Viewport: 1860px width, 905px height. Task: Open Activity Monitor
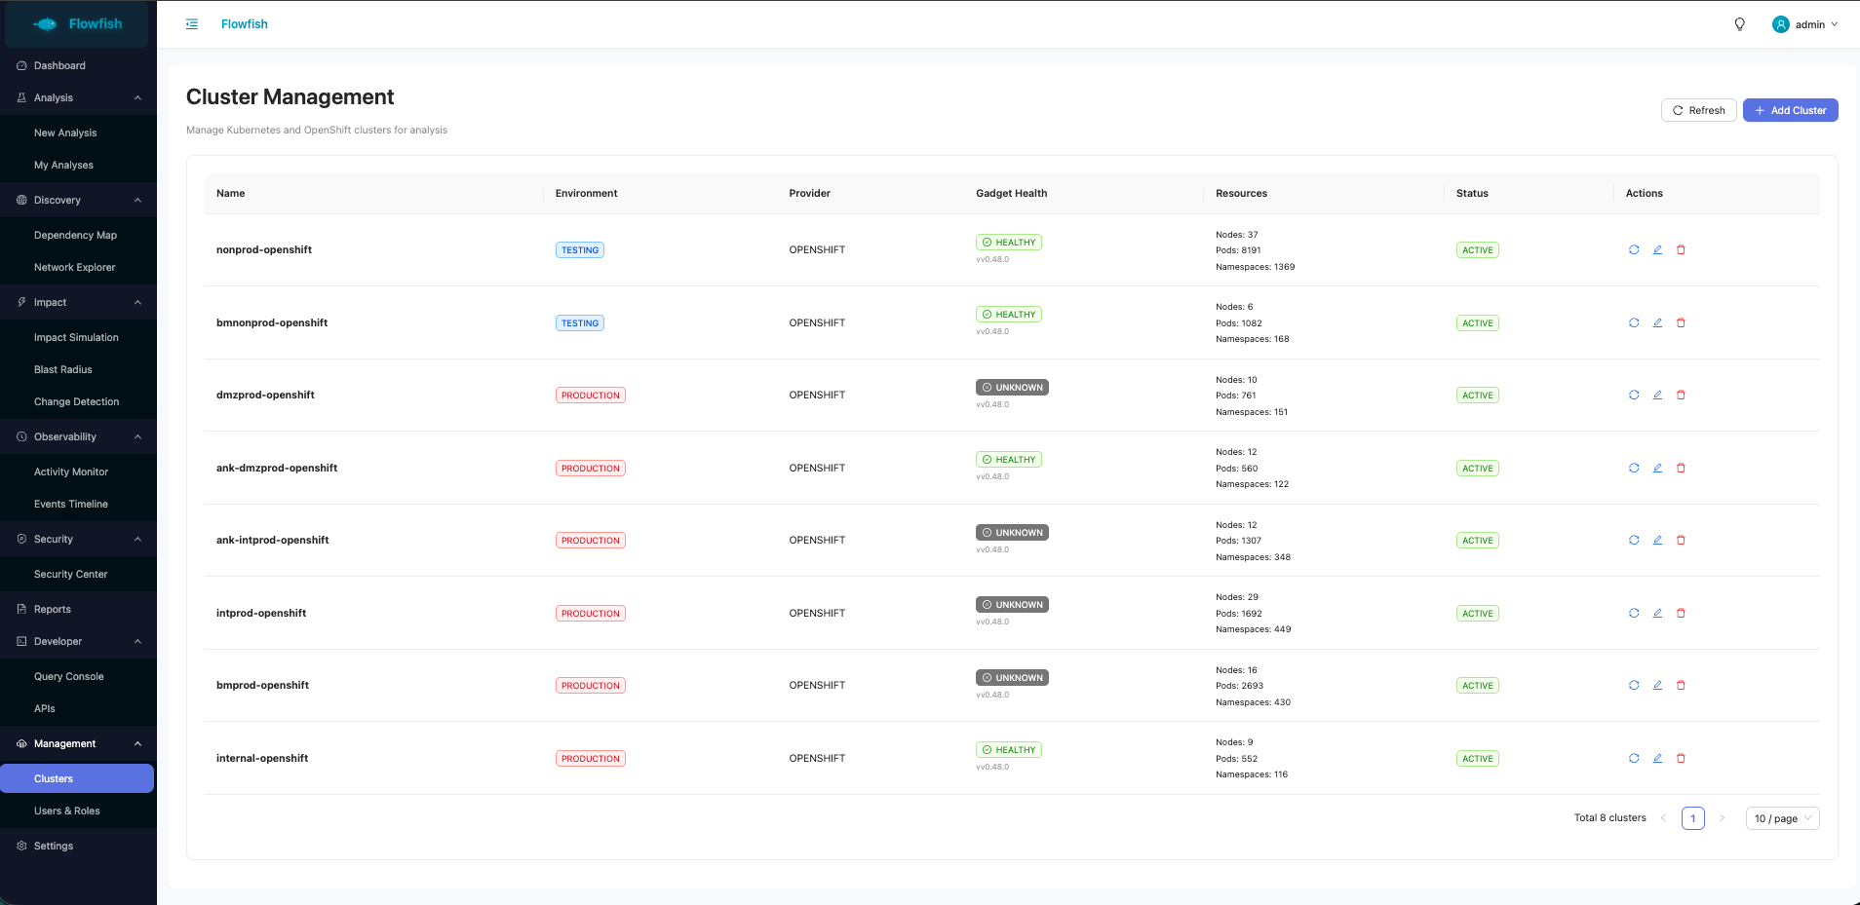coord(78,471)
